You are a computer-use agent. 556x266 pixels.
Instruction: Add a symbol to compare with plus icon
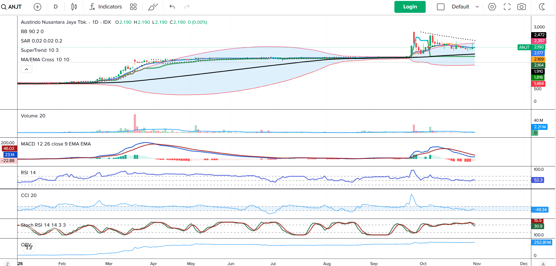point(38,7)
